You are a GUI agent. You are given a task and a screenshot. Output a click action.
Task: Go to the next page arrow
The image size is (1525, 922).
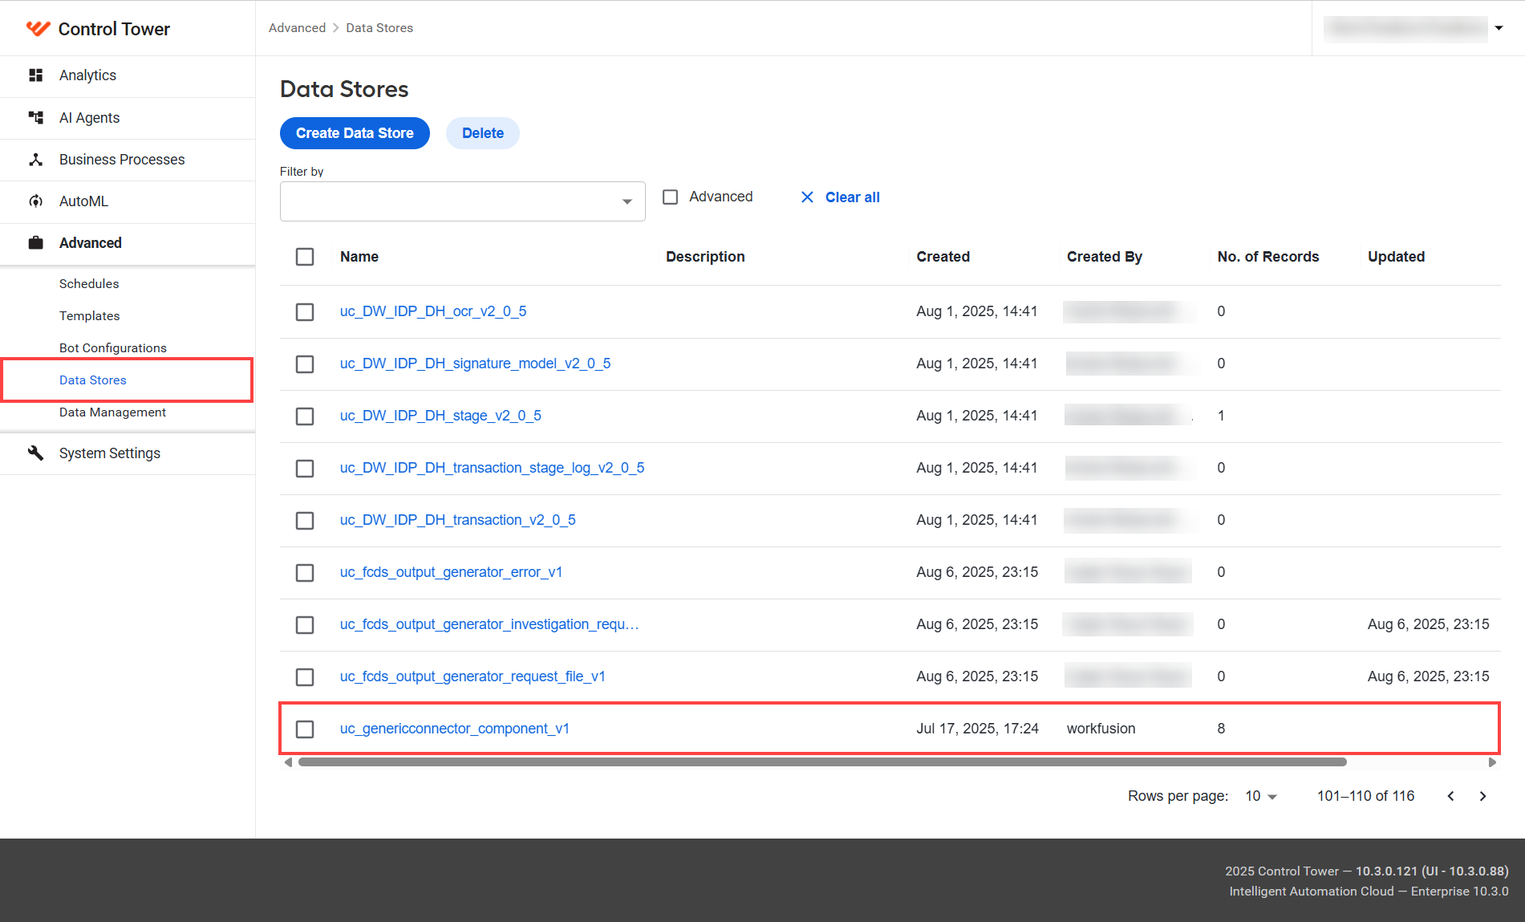1482,796
